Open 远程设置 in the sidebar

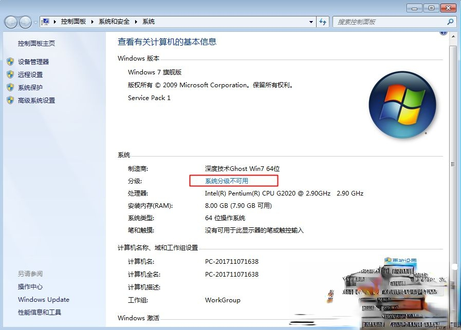[x=30, y=74]
